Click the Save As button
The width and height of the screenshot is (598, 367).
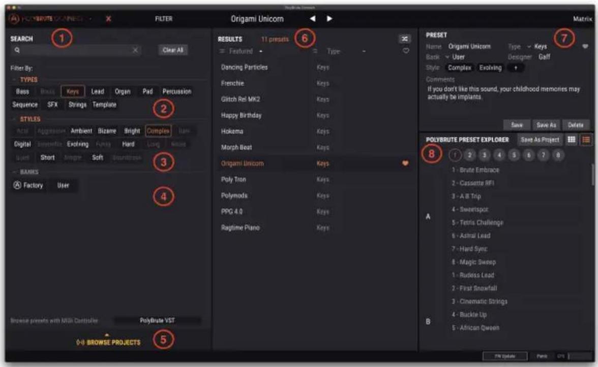click(x=546, y=125)
